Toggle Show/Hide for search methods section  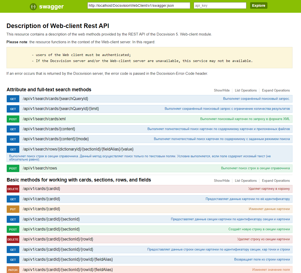[x=222, y=90]
